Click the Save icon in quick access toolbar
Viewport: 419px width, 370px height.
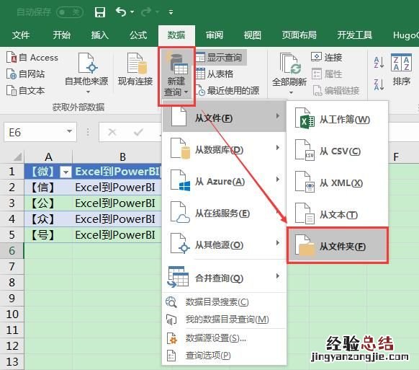click(100, 12)
